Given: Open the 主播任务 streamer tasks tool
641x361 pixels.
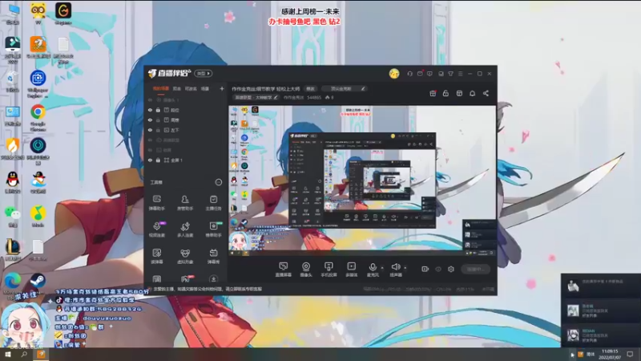Looking at the screenshot, I should [213, 203].
